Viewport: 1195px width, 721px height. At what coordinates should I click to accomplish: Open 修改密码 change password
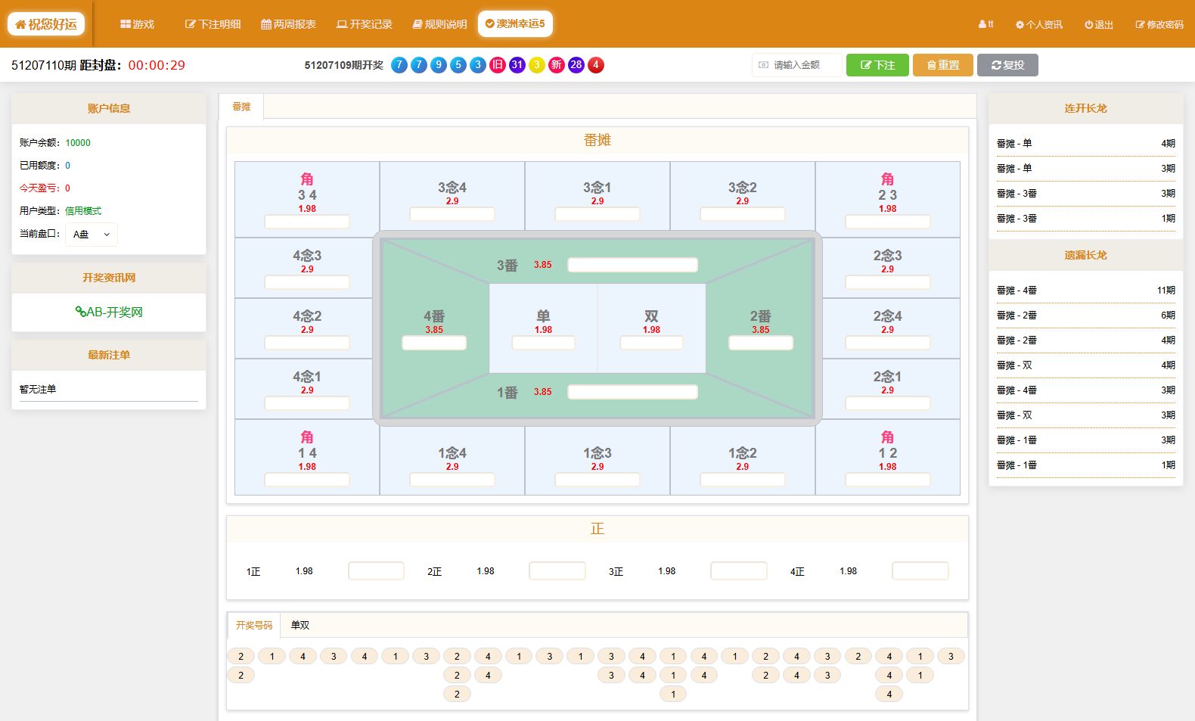(x=1159, y=24)
